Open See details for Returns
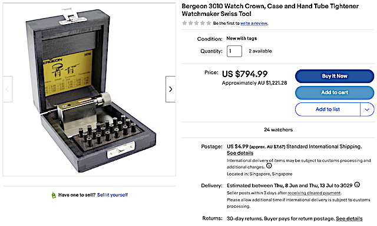 (349, 218)
